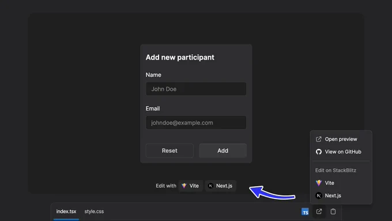This screenshot has width=392, height=221.
Task: Click the "Name" field label
Action: click(153, 75)
